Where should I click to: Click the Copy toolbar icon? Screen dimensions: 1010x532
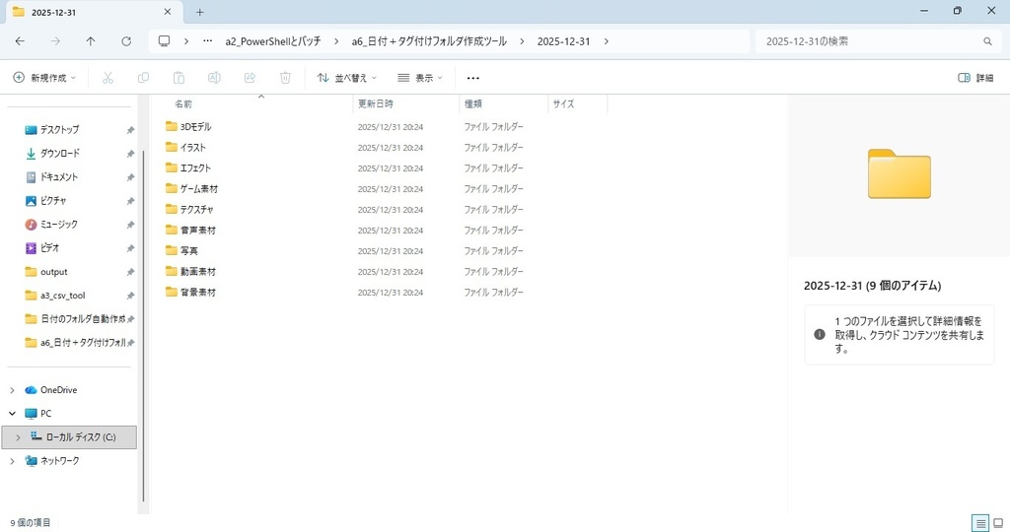point(143,78)
